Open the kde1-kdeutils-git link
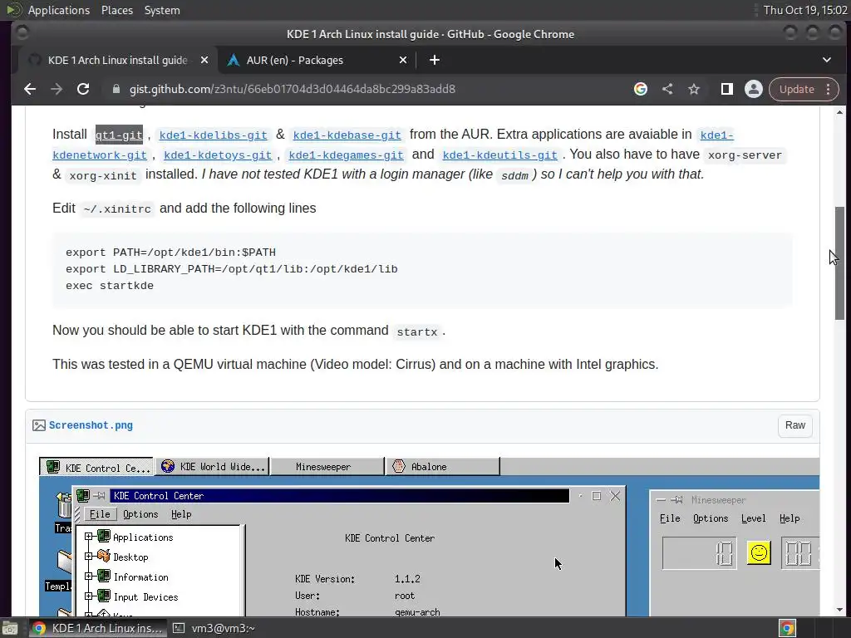 (499, 155)
